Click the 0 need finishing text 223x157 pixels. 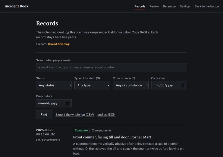[x=59, y=44]
